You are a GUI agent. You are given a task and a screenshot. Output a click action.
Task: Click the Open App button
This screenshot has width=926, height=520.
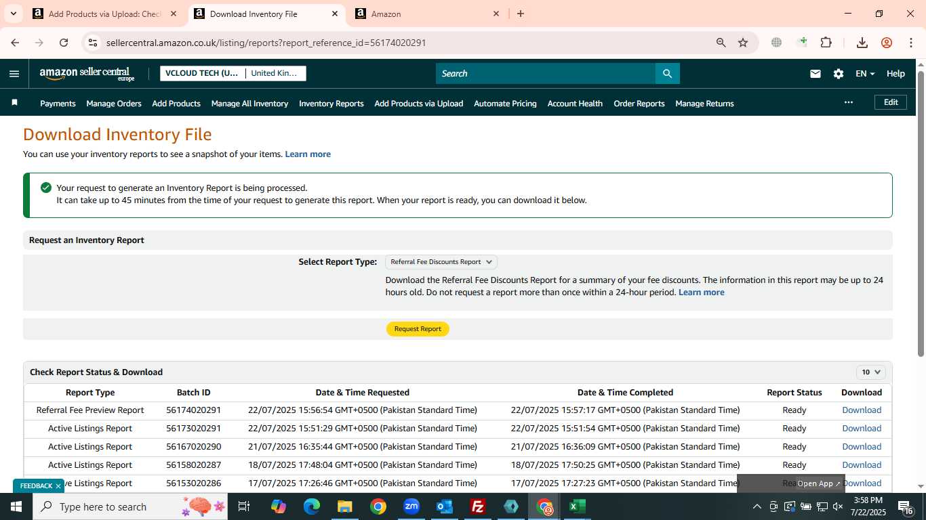819,483
